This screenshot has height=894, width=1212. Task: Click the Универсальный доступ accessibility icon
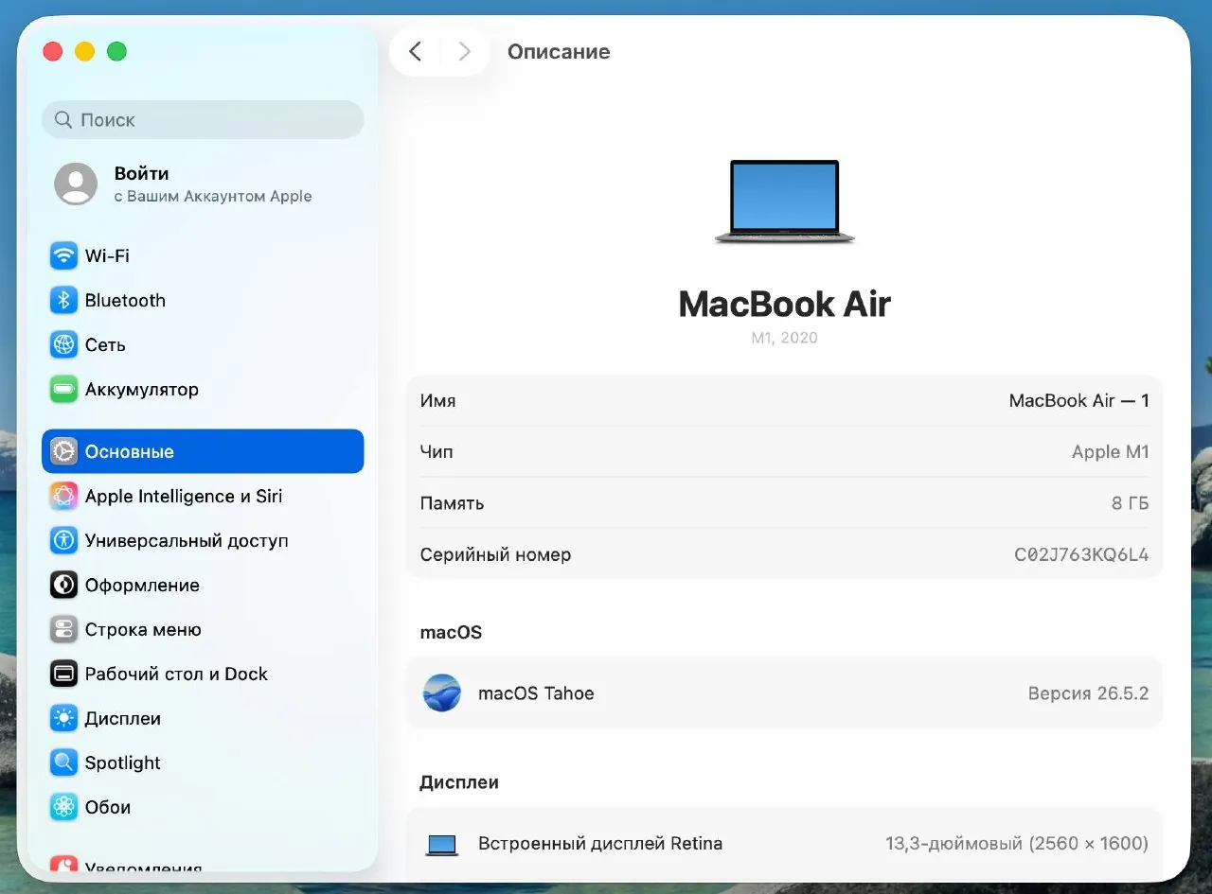(63, 540)
